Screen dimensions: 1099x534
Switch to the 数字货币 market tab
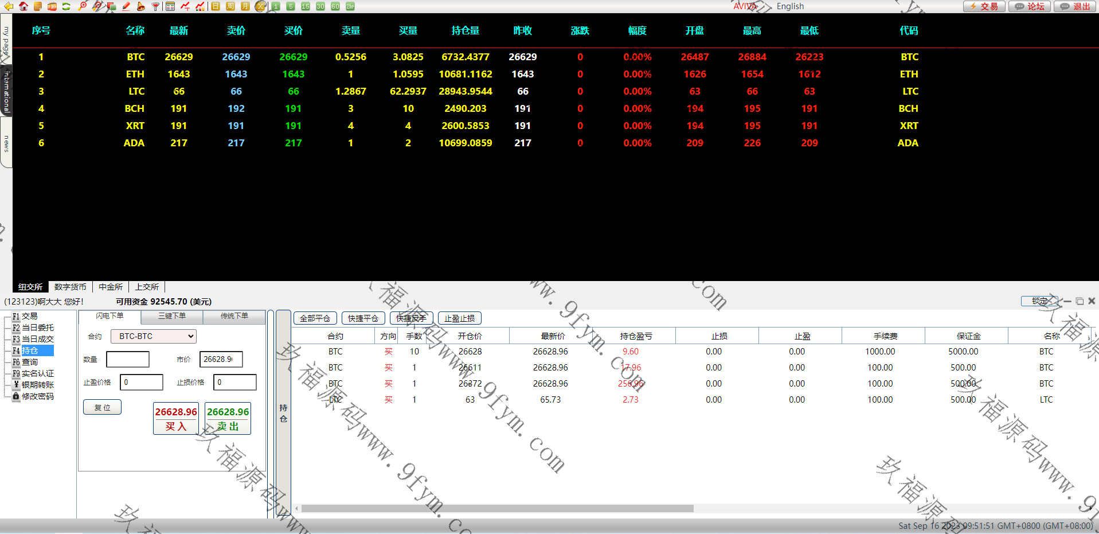coord(70,287)
